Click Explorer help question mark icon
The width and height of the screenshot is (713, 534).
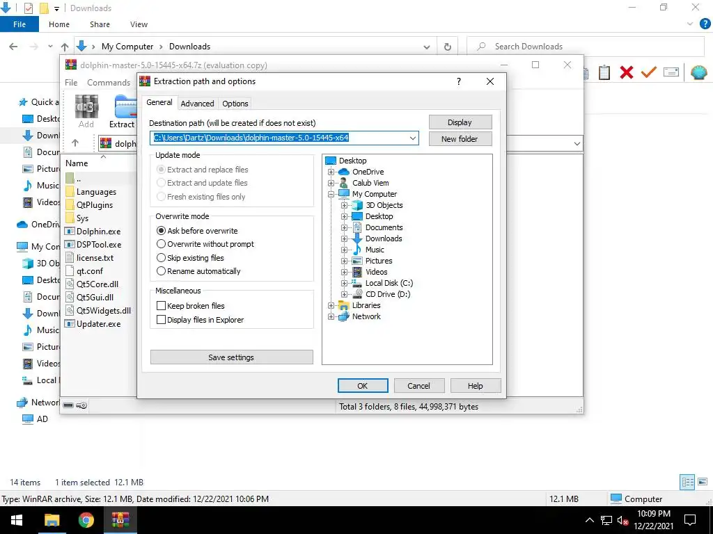pos(705,24)
